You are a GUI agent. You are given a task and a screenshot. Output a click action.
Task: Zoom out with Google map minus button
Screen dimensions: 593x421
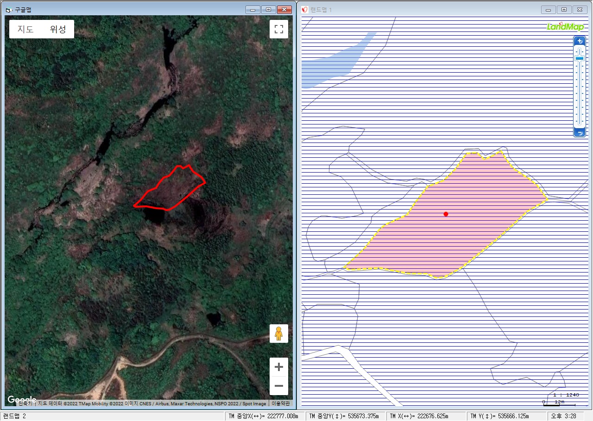tap(279, 386)
